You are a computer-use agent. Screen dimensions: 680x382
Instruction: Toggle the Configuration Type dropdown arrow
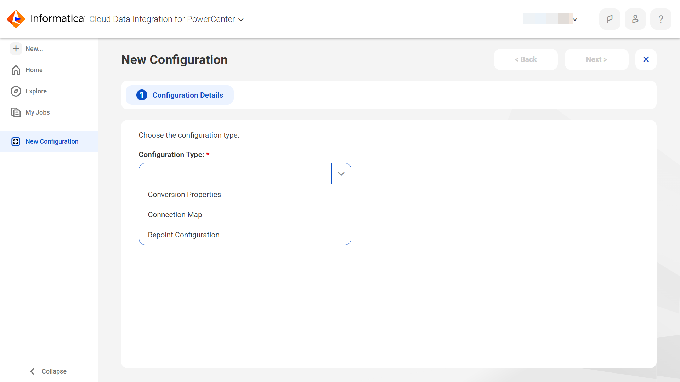point(341,174)
